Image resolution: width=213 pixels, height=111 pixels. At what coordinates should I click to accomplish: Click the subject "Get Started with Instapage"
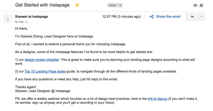(x=42, y=5)
